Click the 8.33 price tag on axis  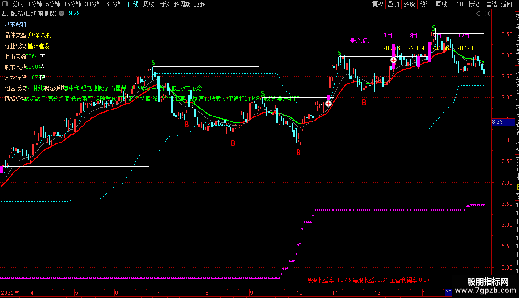point(503,122)
